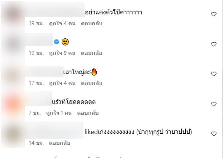Click the blue verified badge icon

point(57,42)
